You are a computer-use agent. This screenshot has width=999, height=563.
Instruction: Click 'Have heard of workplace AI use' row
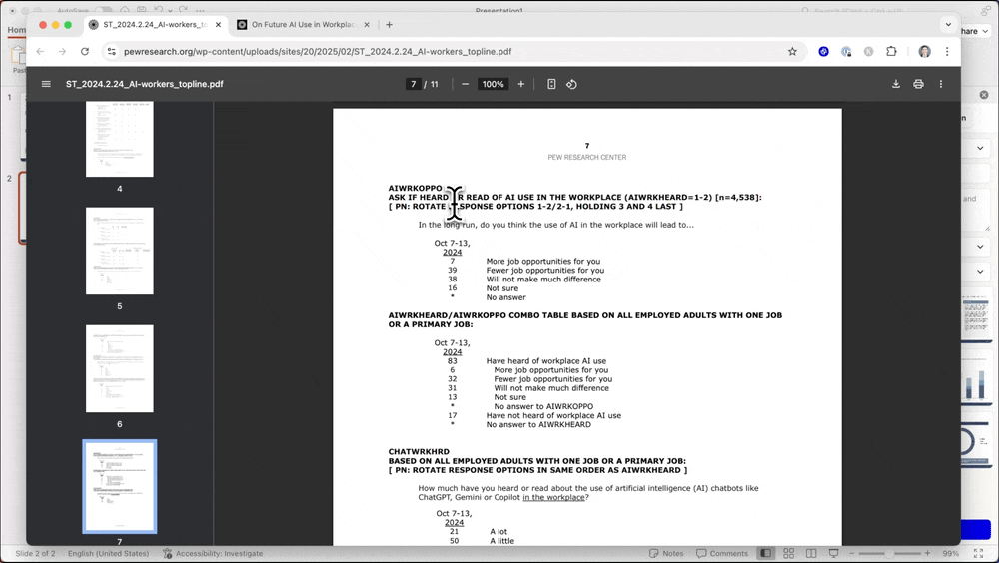coord(546,361)
